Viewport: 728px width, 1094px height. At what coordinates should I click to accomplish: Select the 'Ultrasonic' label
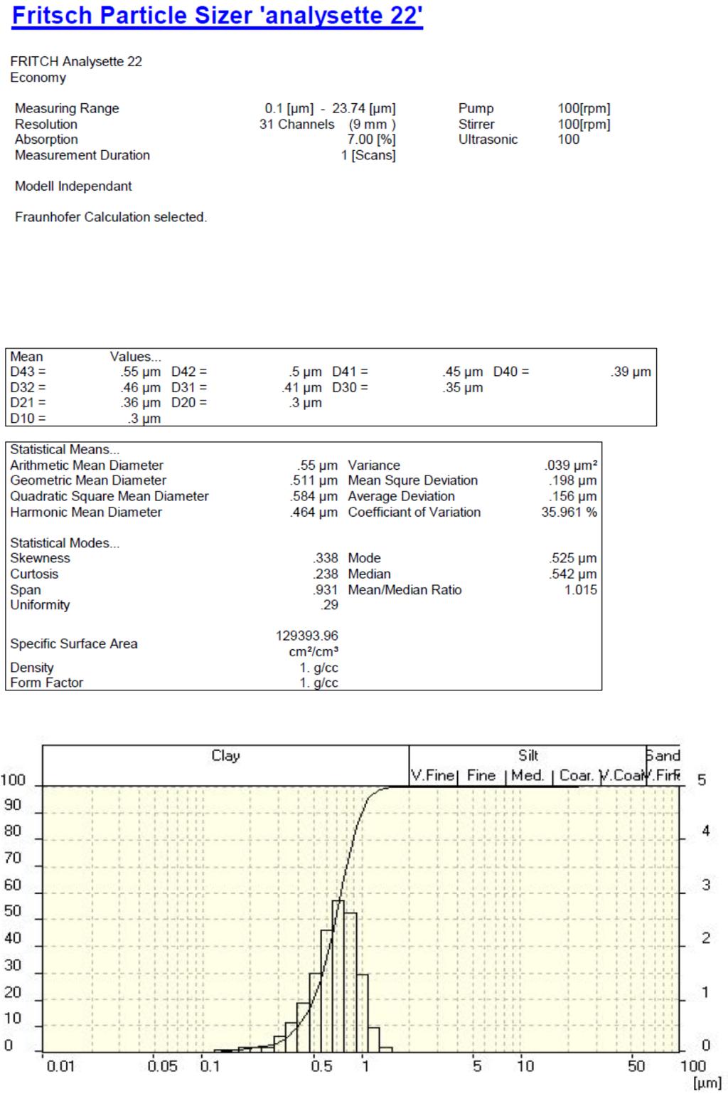488,140
